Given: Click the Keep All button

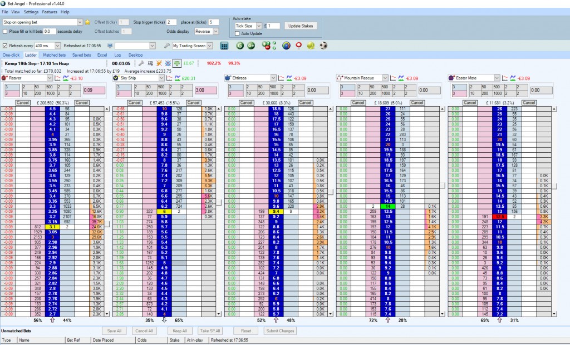Looking at the screenshot, I should [x=180, y=331].
